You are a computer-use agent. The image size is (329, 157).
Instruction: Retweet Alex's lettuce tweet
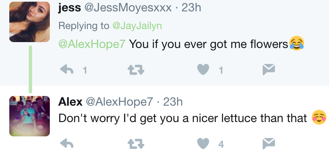(x=136, y=144)
